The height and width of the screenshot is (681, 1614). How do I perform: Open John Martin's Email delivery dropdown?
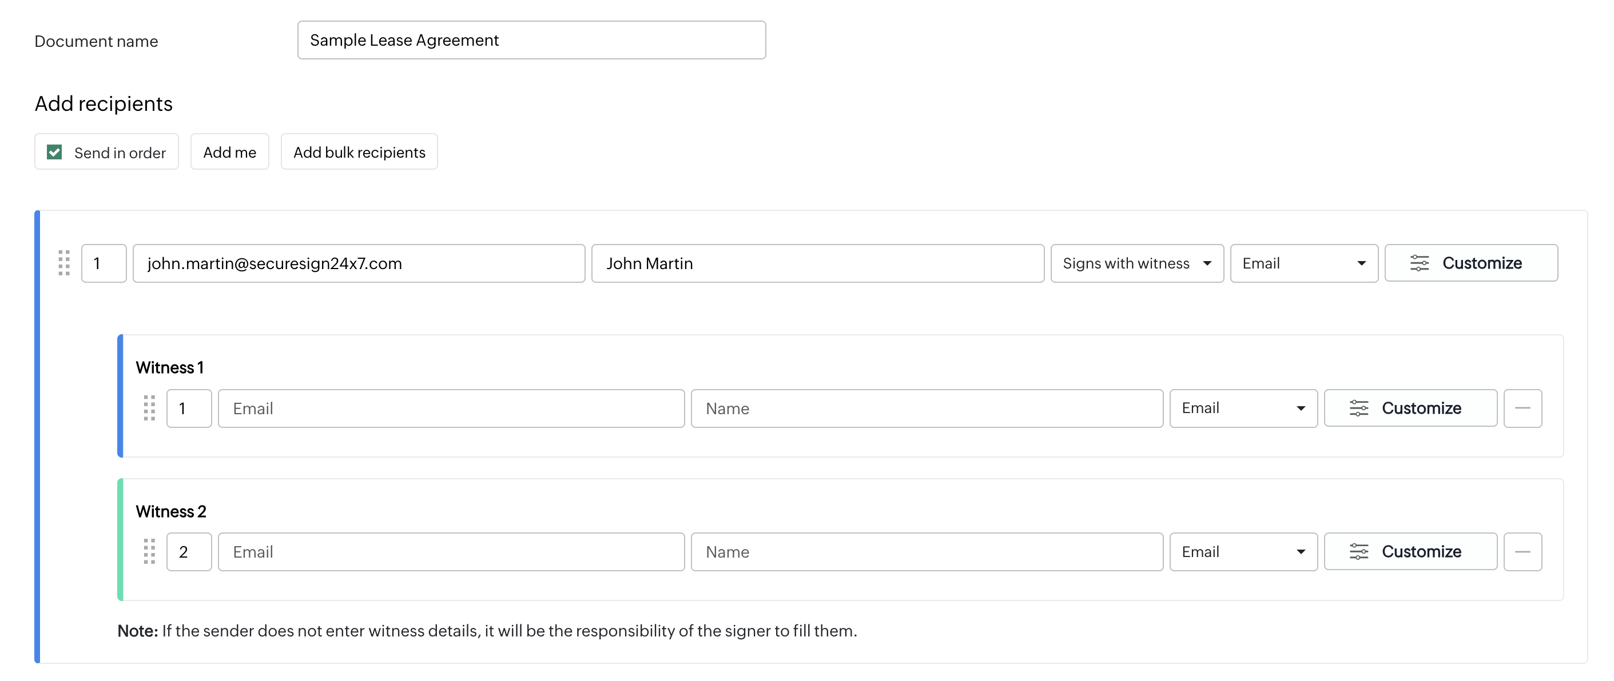click(x=1304, y=263)
